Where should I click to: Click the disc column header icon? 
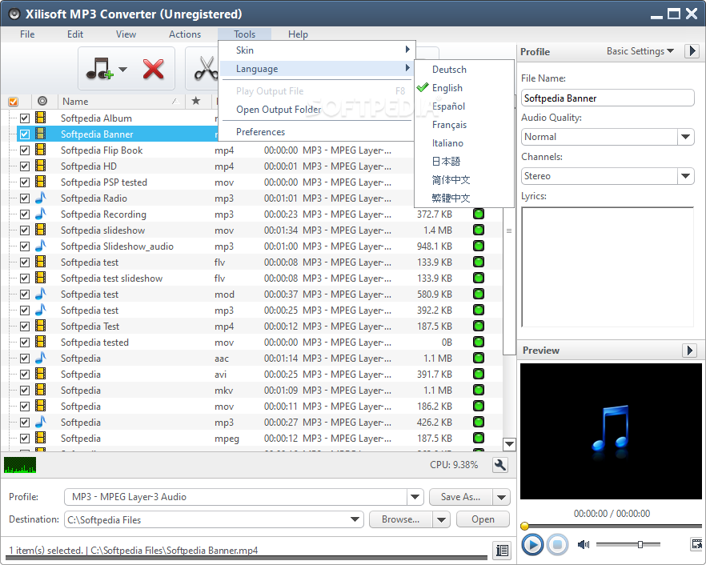[42, 102]
